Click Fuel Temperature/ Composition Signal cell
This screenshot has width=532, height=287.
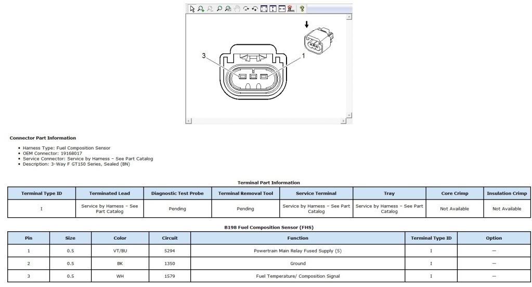(x=298, y=276)
